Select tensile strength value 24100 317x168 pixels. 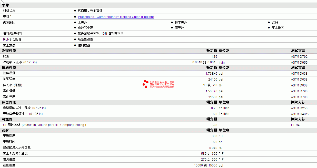point(213,80)
